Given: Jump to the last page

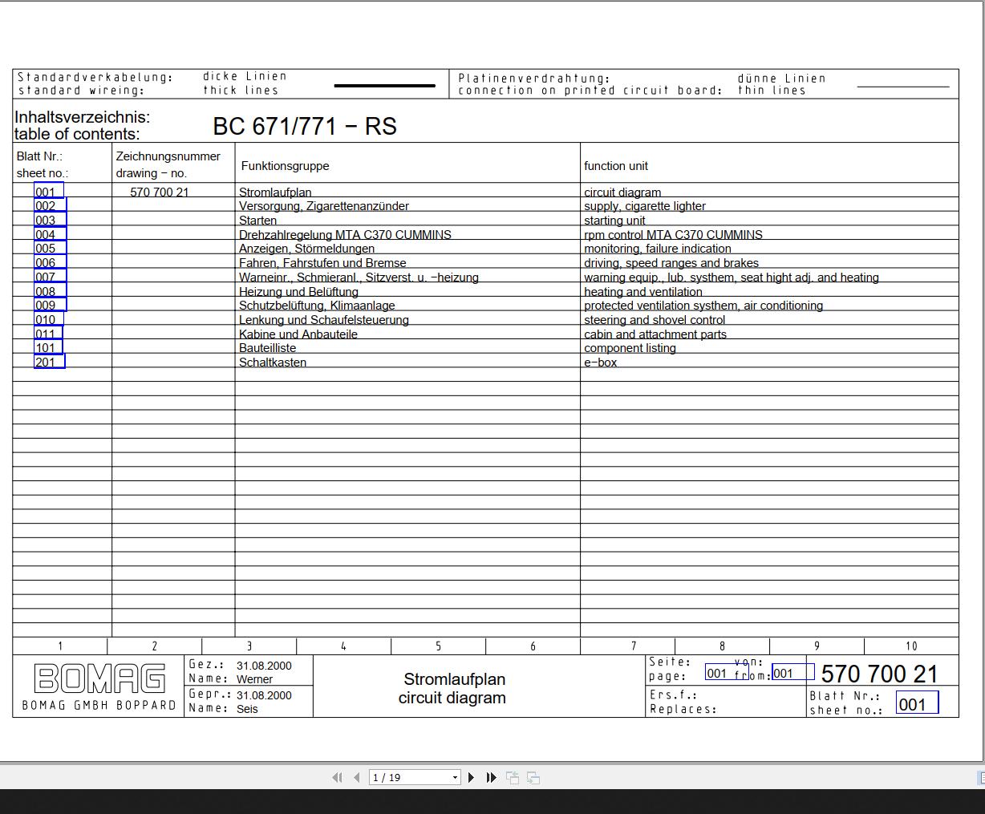Looking at the screenshot, I should [x=491, y=777].
